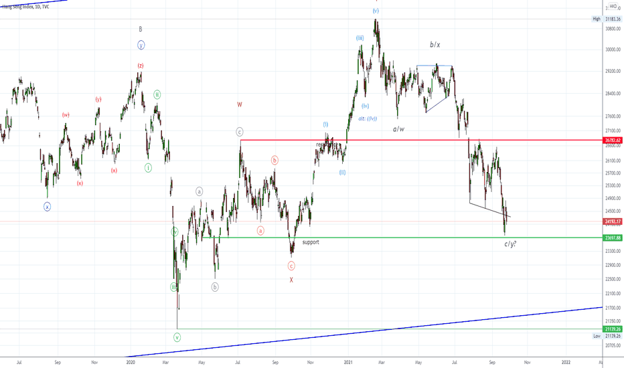Click the 30800.00 price axis value

(613, 29)
